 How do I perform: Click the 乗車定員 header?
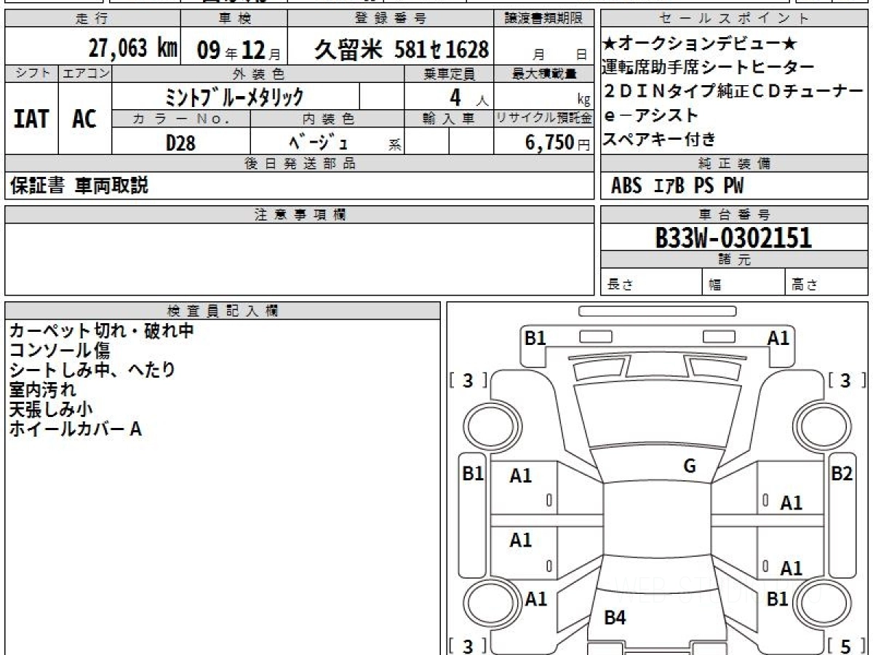coord(449,74)
